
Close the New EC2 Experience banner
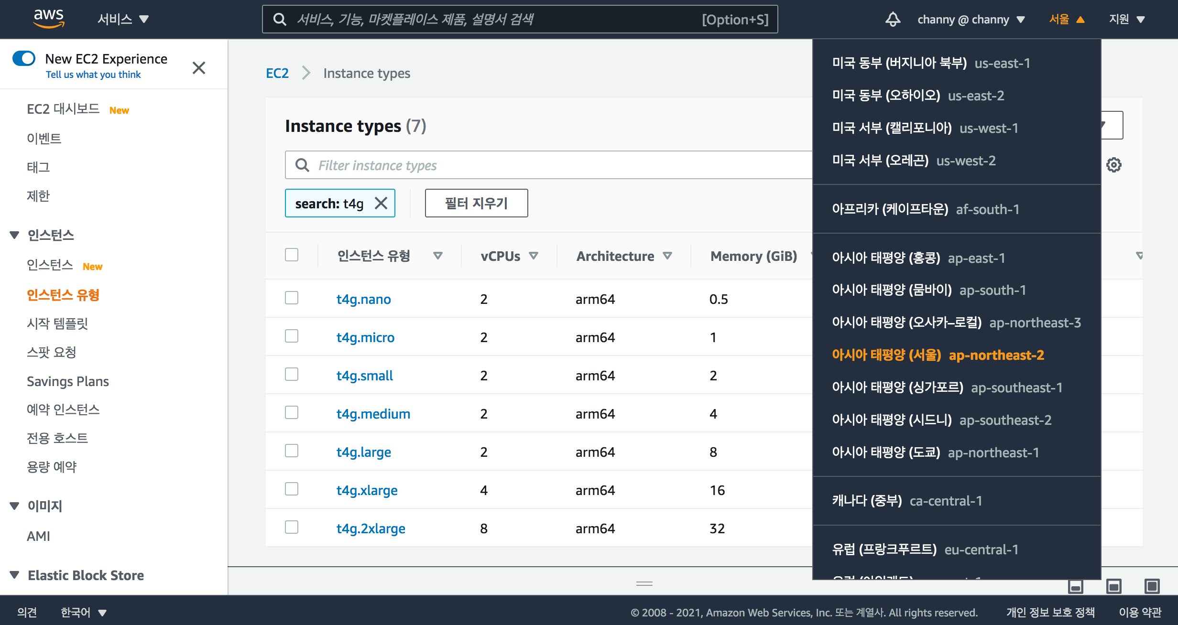click(x=199, y=68)
